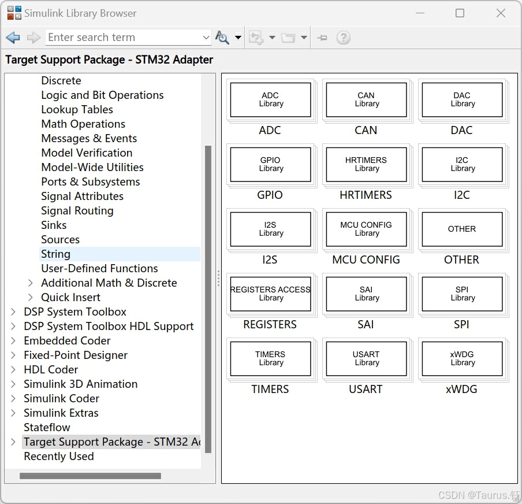Pin the library browser with pin icon

(x=322, y=38)
